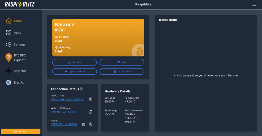This screenshot has height=136, width=262.
Task: Click the RaspiBlitz logo
Action: pos(19,4)
